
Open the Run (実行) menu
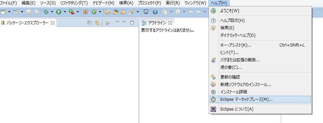172,3
